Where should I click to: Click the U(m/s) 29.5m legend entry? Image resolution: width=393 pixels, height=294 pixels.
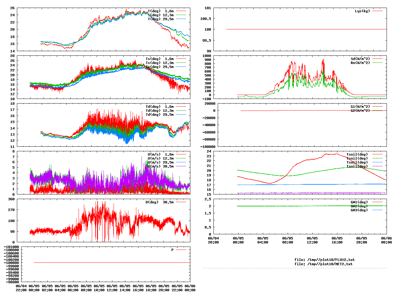[x=161, y=162]
